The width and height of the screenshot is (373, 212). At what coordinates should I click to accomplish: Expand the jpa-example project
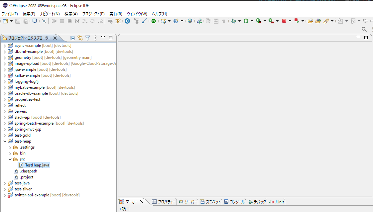[5, 69]
